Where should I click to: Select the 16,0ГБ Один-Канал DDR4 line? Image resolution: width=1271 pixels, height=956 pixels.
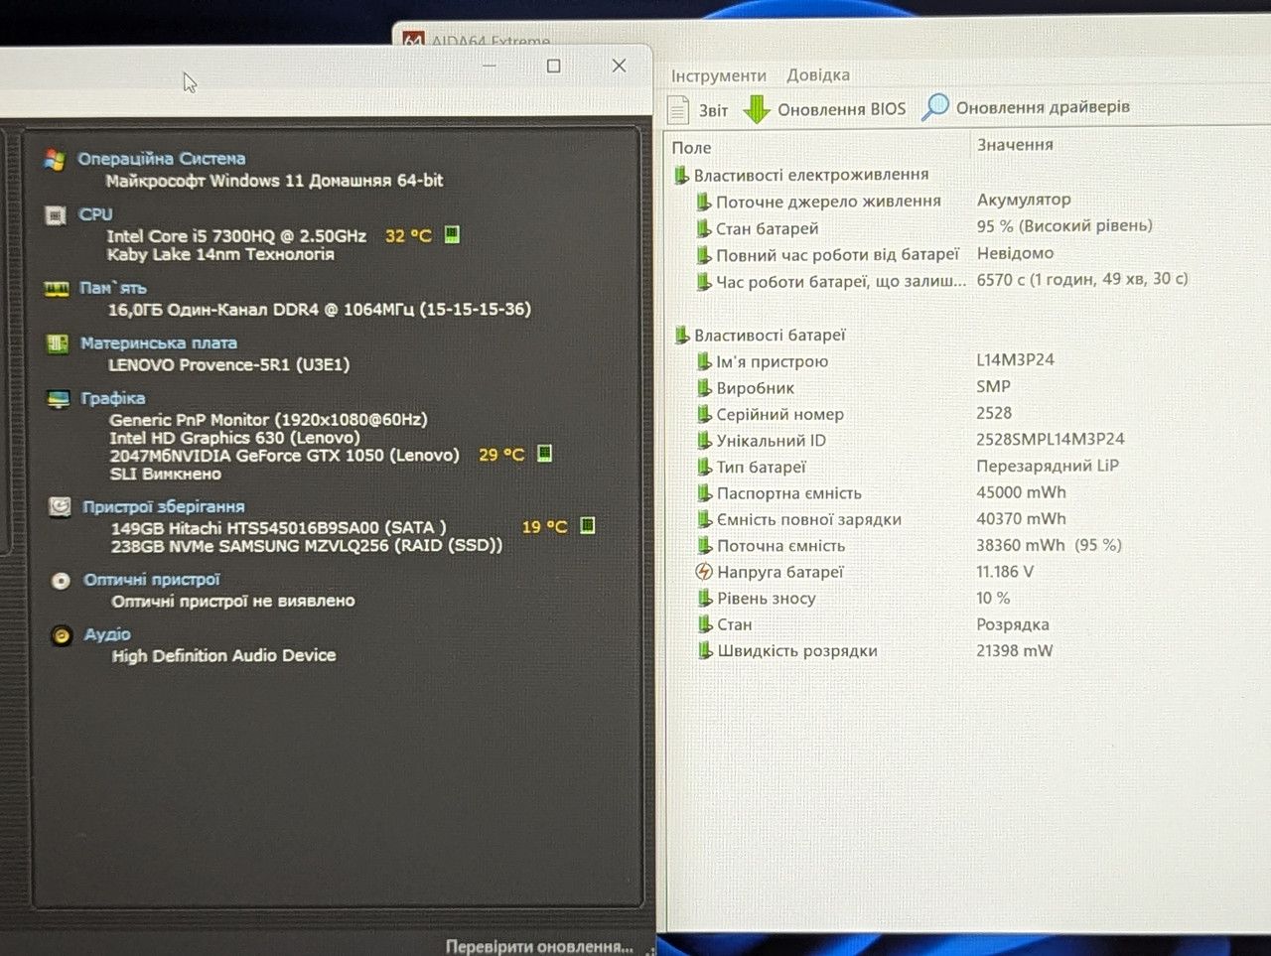pos(319,310)
